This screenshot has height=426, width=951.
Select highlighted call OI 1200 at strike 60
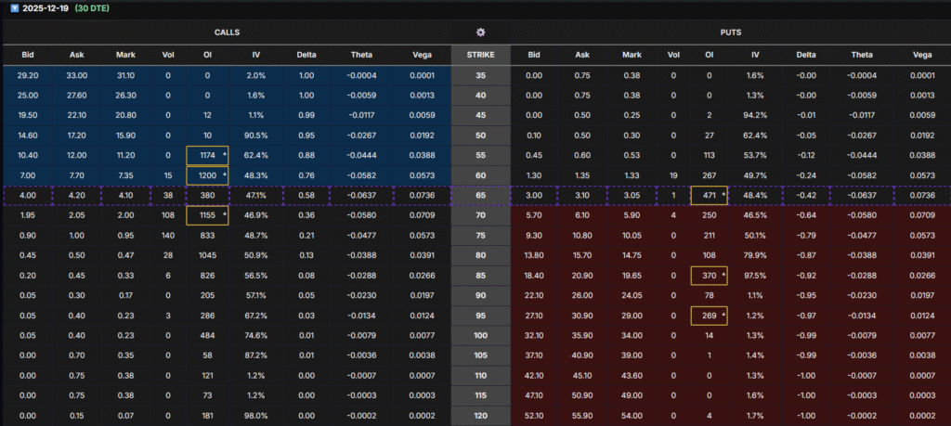coord(206,175)
